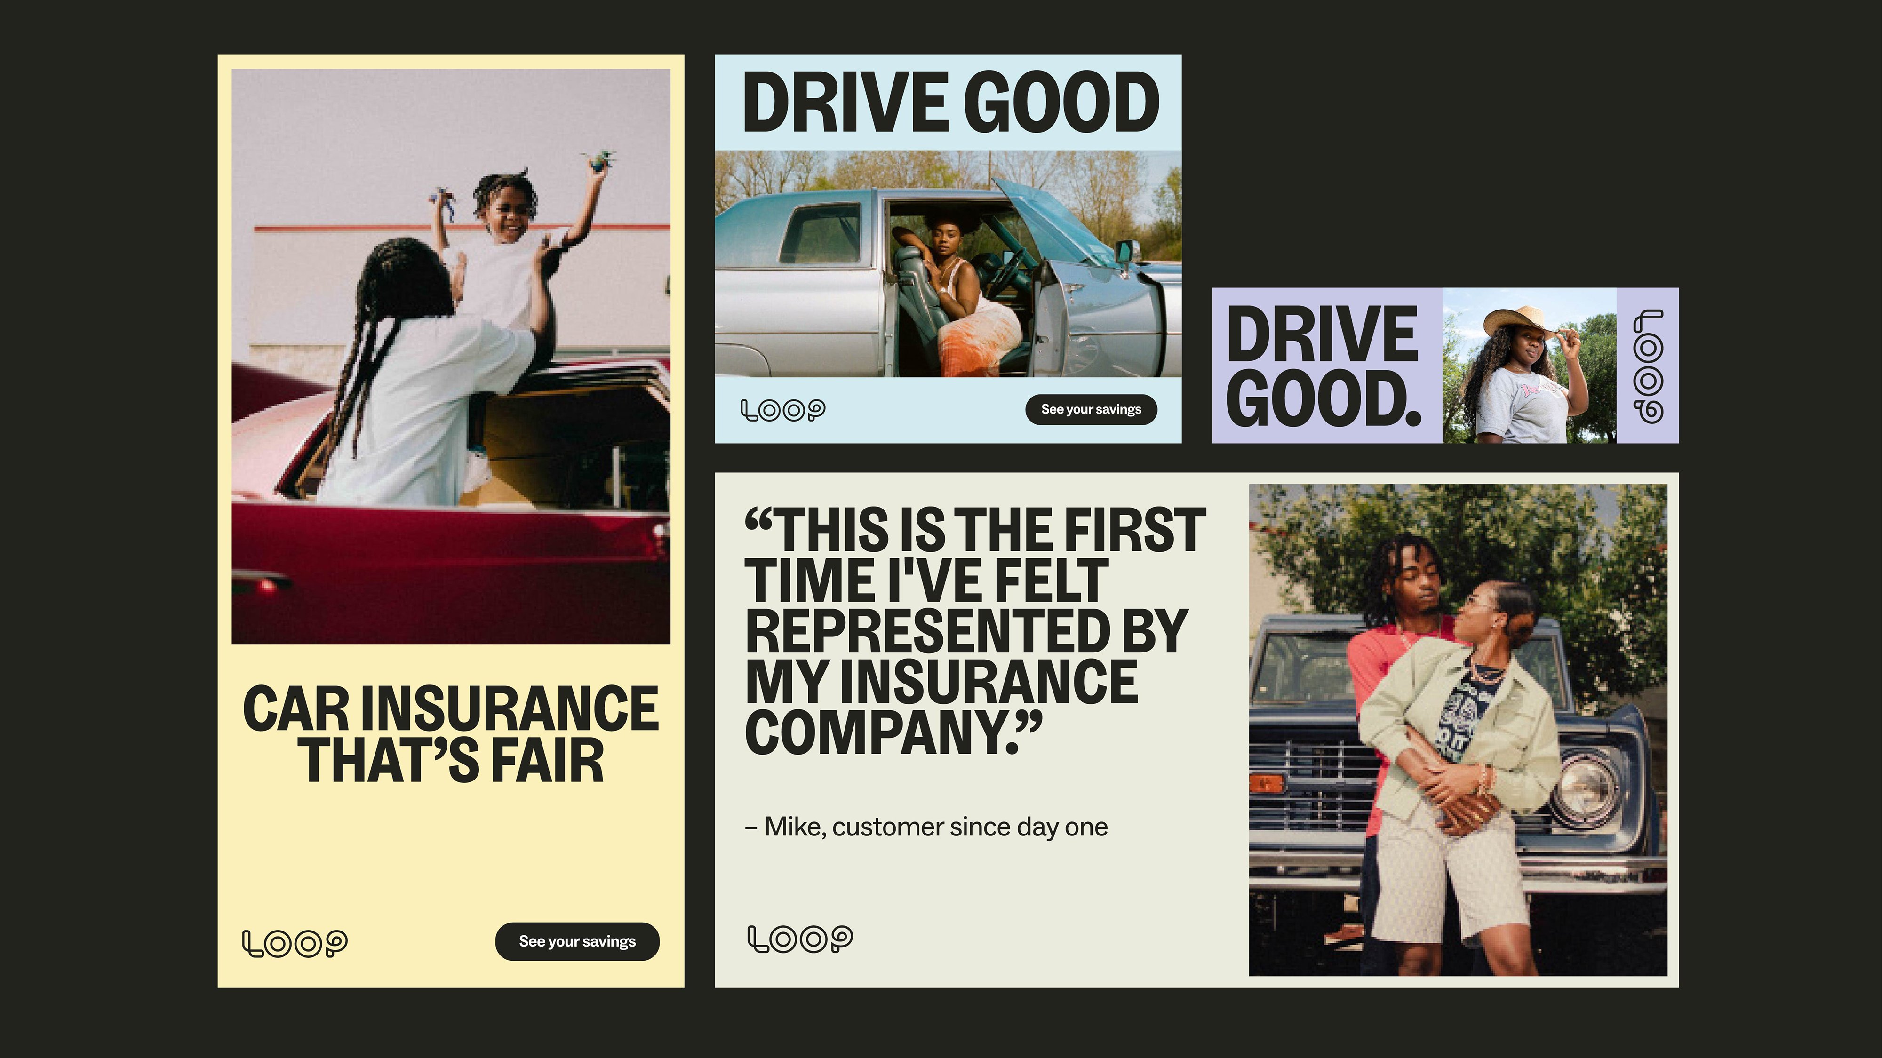
Task: Click the DRIVE GOOD headline on blue ad
Action: pos(950,102)
